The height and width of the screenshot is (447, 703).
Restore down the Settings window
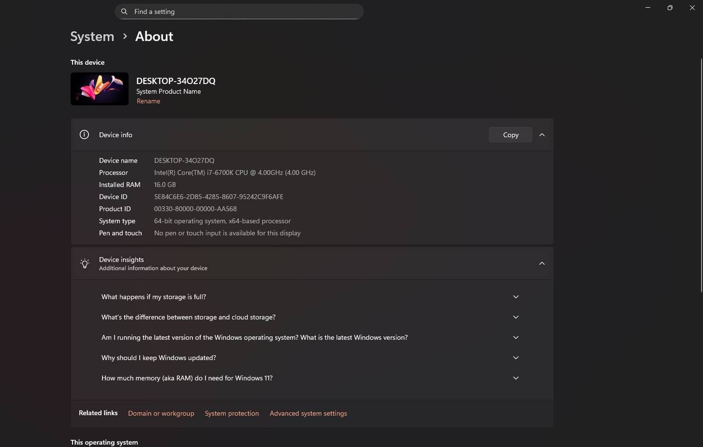[670, 8]
